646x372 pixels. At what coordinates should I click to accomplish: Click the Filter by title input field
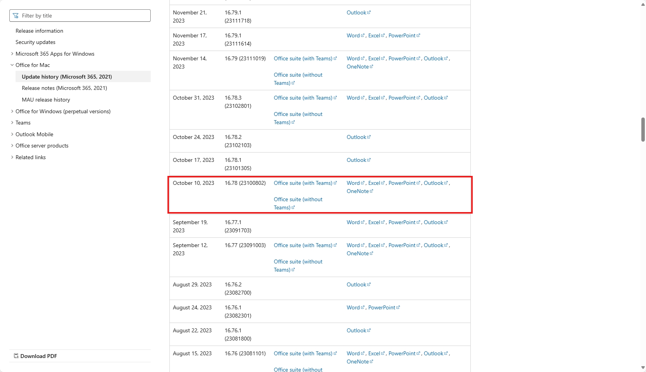click(x=80, y=16)
